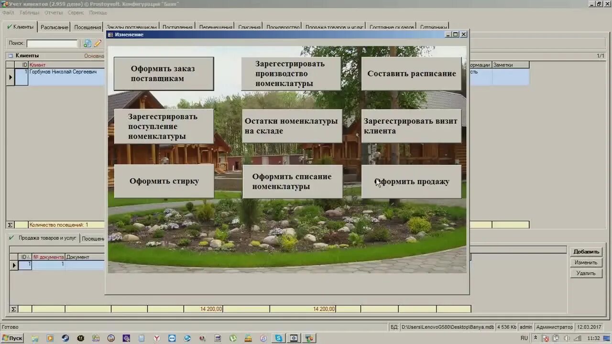Switch to the Расписание tab
612x344 pixels.
[54, 27]
